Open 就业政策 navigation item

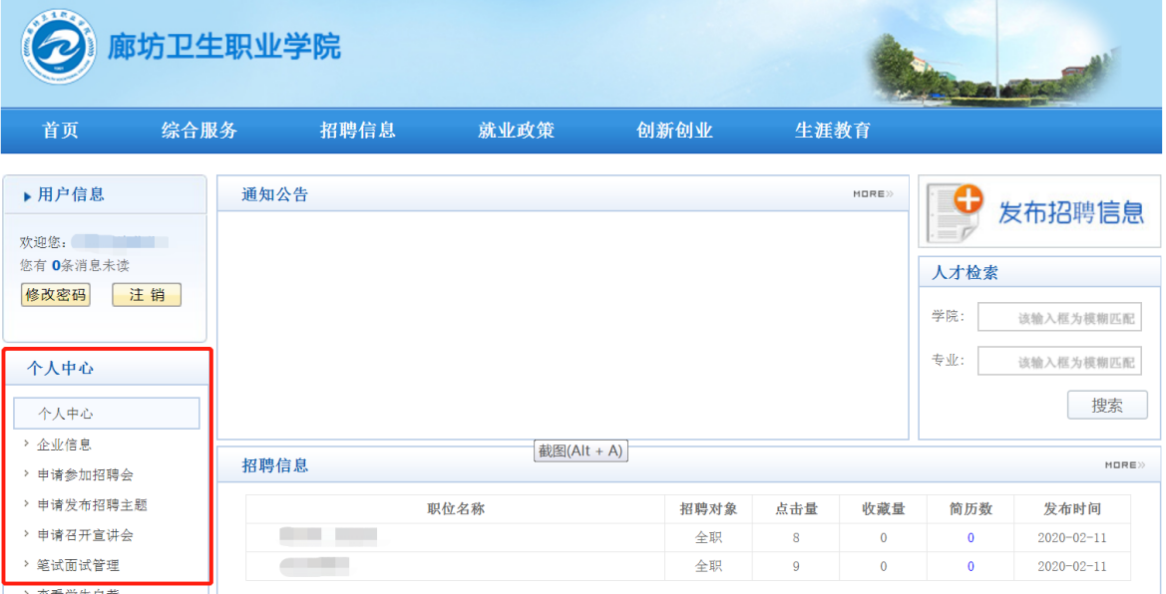point(516,131)
